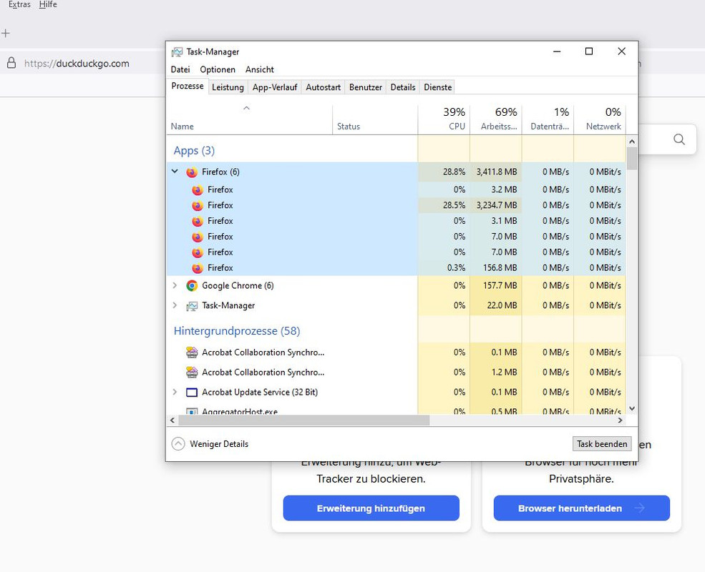Switch to the Details tab
Viewport: 705px width, 572px height.
(403, 87)
